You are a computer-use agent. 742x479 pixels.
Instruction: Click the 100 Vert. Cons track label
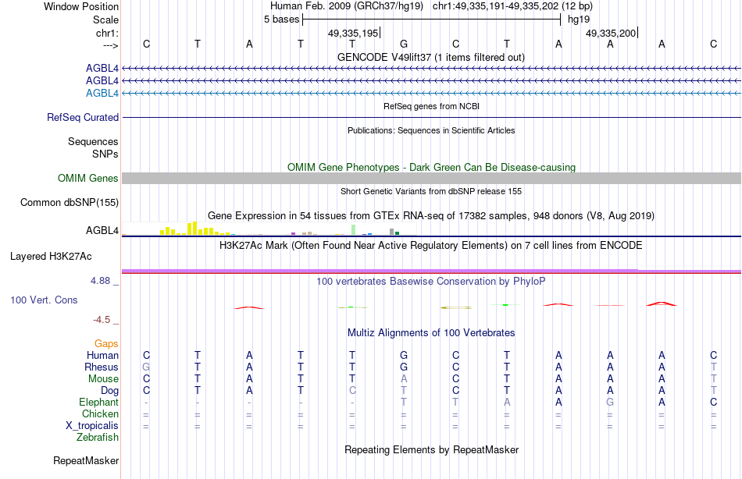44,300
